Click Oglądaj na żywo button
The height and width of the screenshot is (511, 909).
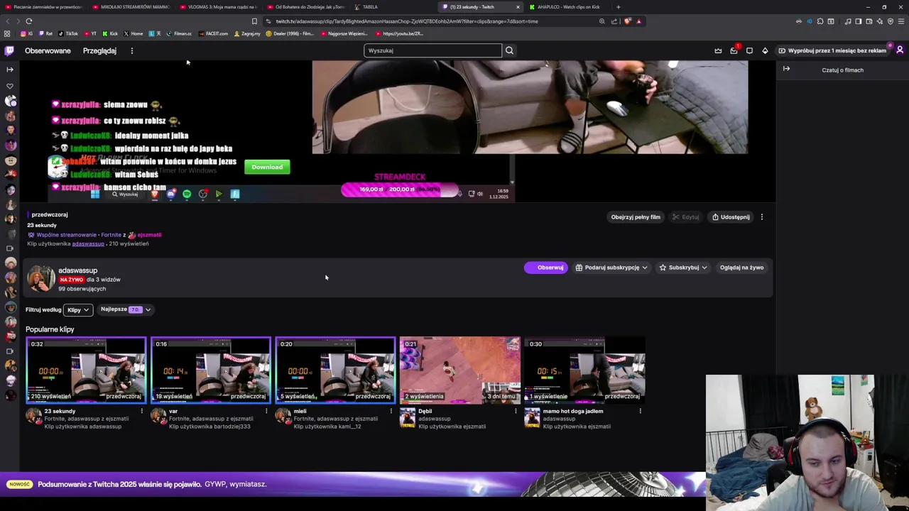click(x=741, y=268)
